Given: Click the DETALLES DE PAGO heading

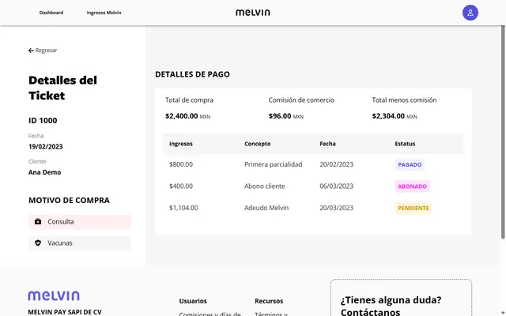Looking at the screenshot, I should (x=192, y=74).
